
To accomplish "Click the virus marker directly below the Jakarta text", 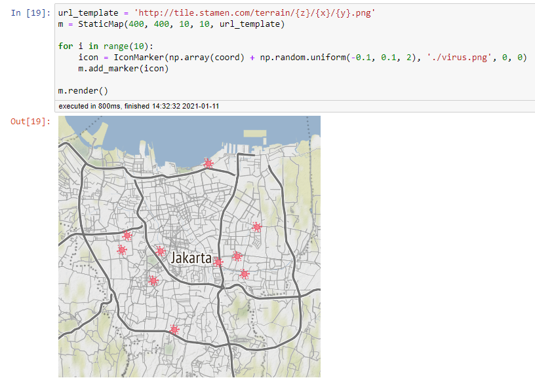I will pyautogui.click(x=153, y=280).
